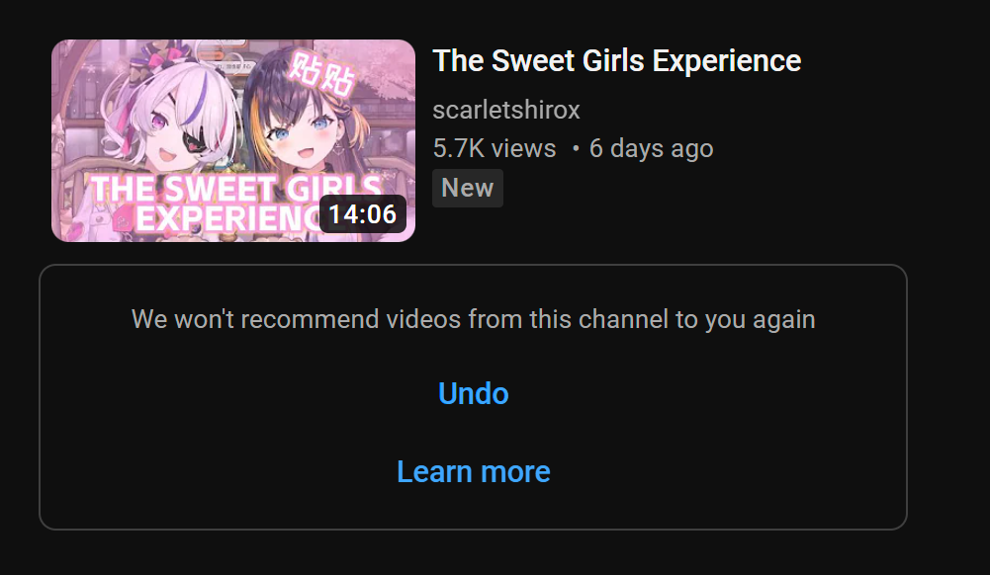Image resolution: width=990 pixels, height=575 pixels.
Task: Open The Sweet Girls Experience video thumbnail
Action: pos(233,140)
